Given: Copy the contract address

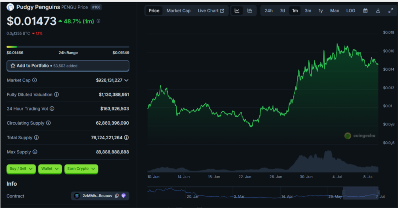Looking at the screenshot, I should click(117, 196).
